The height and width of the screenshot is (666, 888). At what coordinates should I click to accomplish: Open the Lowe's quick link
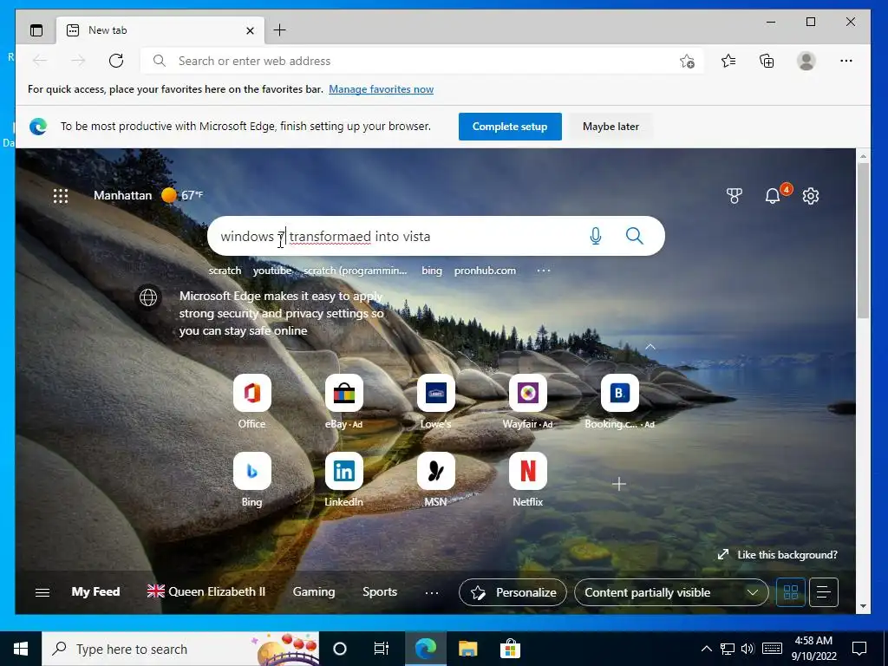tap(436, 401)
